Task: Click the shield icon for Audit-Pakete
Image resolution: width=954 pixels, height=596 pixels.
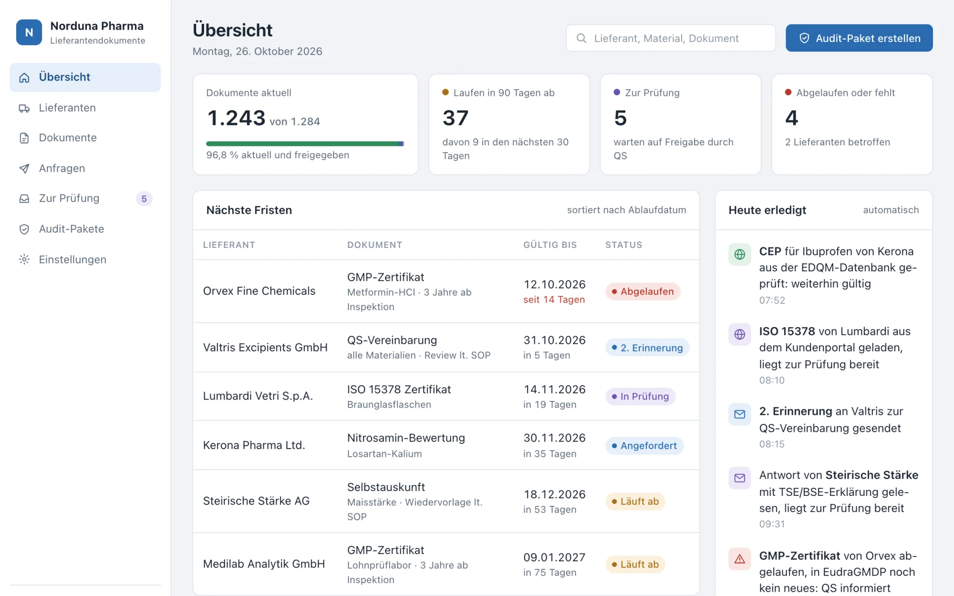Action: [x=24, y=229]
